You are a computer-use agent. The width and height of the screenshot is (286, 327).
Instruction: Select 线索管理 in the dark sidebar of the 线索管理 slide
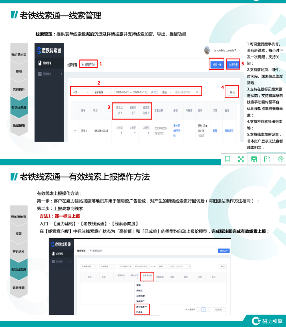49,63
